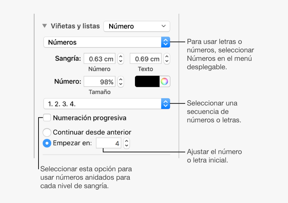Increase the number Tamaño percentage stepper
The height and width of the screenshot is (203, 288).
pos(121,79)
